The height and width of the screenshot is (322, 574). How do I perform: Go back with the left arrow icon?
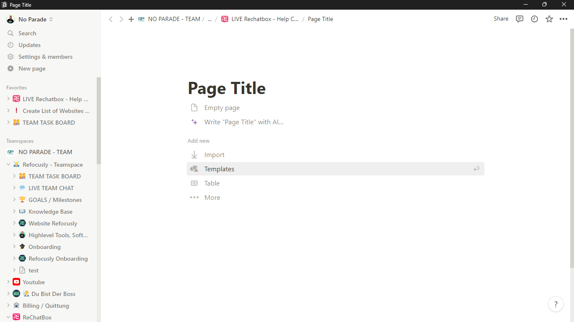click(x=111, y=19)
